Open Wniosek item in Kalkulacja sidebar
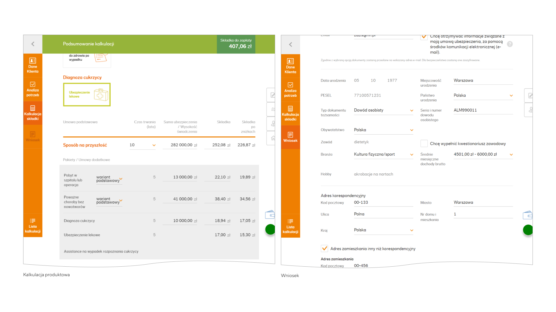Viewport: 556px width, 312px height. click(33, 137)
